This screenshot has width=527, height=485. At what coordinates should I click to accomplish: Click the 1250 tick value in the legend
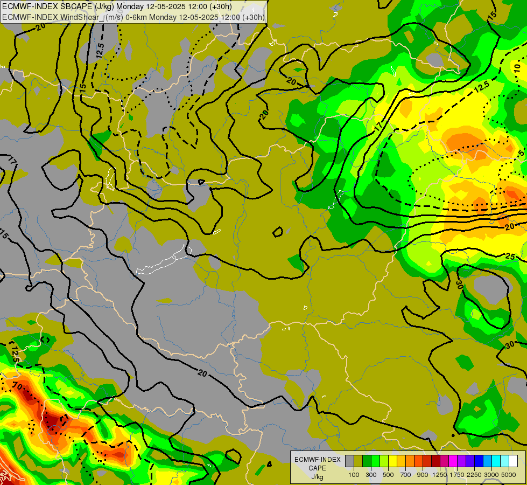coord(440,475)
